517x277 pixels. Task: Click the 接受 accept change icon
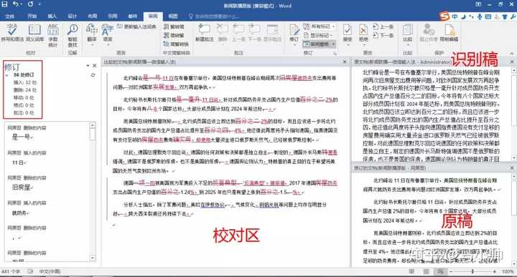(348, 33)
